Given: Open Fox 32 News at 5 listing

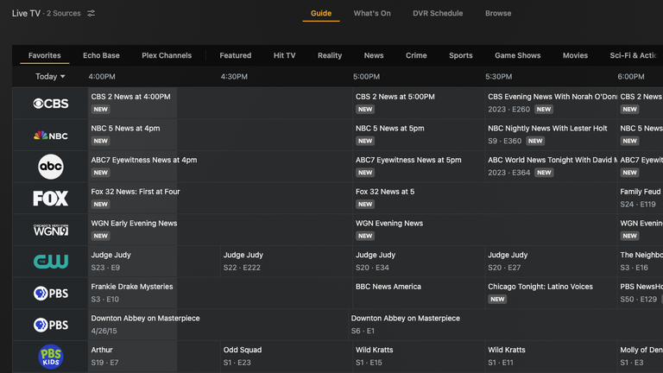Looking at the screenshot, I should pyautogui.click(x=485, y=199).
